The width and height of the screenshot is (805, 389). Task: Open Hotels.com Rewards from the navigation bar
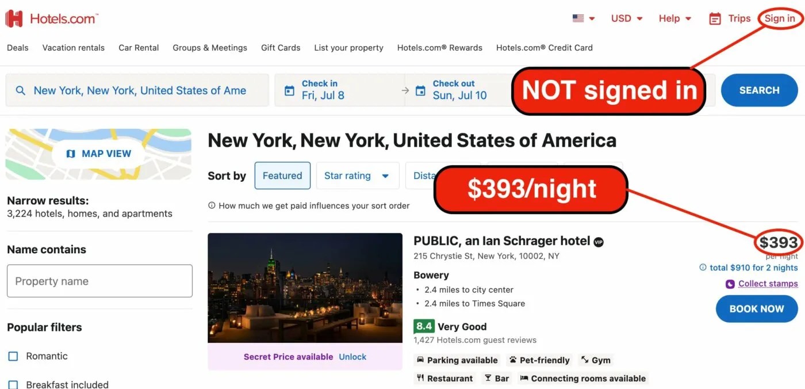pos(439,48)
